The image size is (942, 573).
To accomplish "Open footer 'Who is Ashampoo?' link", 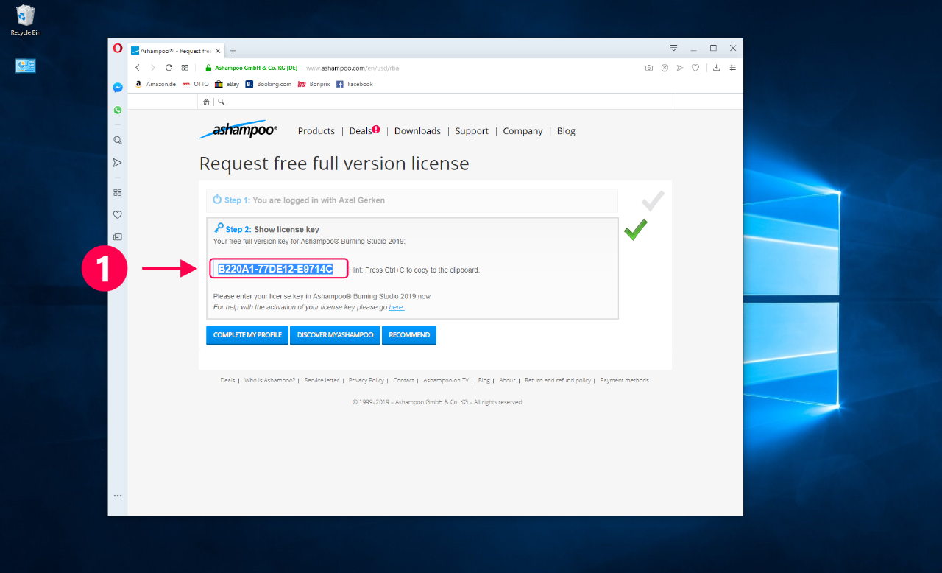I will 269,380.
